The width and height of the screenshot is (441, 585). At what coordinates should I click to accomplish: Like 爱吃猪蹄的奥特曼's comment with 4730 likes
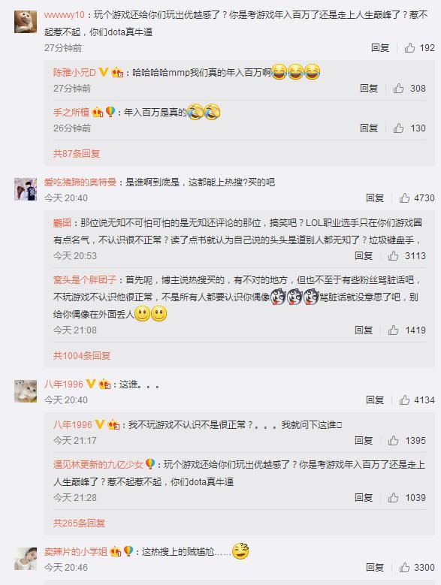coord(404,198)
